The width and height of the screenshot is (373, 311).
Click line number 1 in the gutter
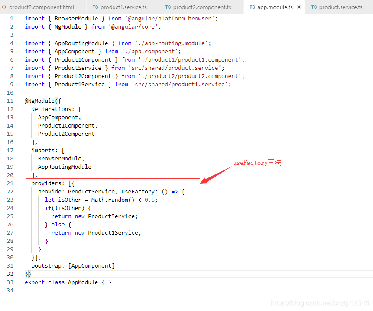(x=12, y=19)
